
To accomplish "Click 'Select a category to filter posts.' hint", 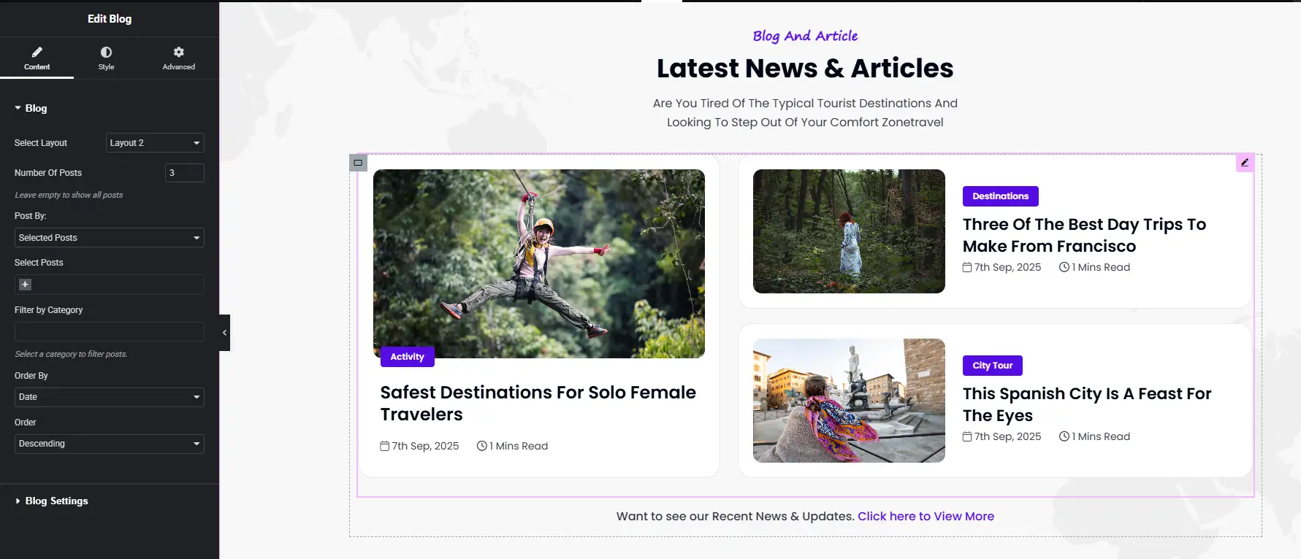I will (x=71, y=354).
